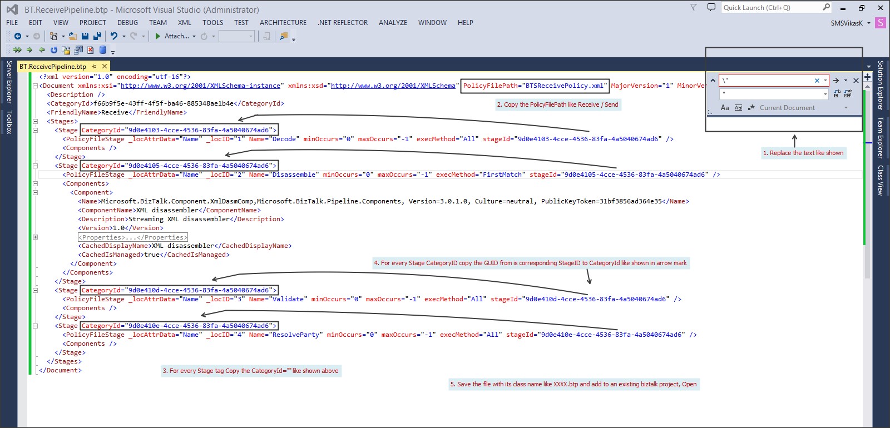890x428 pixels.
Task: Click the Find in Files icon
Action: 284,36
